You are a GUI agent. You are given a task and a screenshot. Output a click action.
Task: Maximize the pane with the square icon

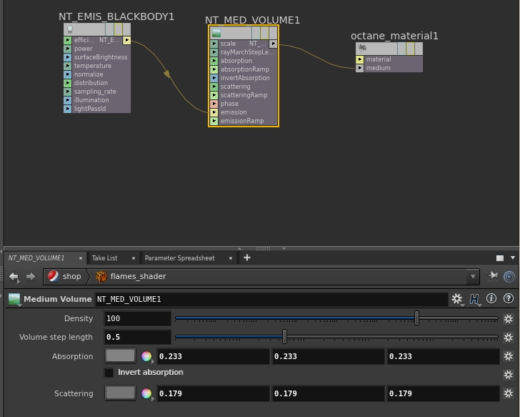(500, 258)
